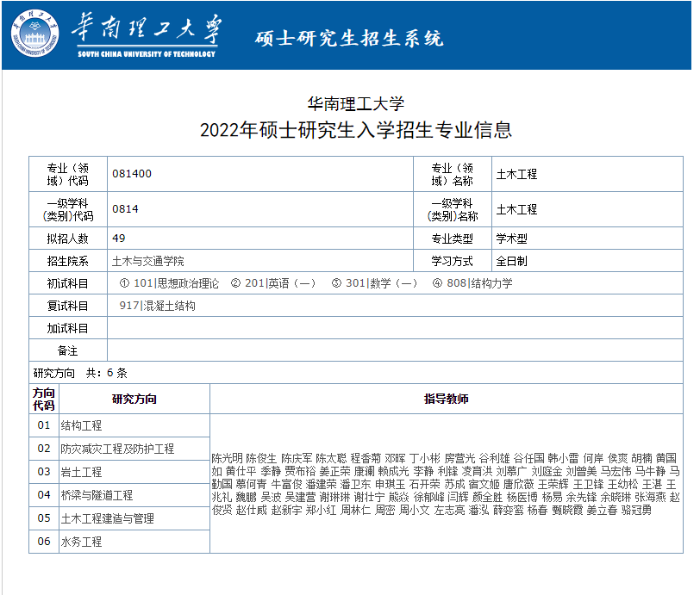Click advisor name 陈俊生
Image resolution: width=700 pixels, height=595 pixels.
pyautogui.click(x=261, y=458)
